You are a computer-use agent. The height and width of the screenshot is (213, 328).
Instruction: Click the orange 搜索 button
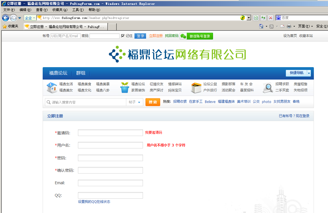153,102
